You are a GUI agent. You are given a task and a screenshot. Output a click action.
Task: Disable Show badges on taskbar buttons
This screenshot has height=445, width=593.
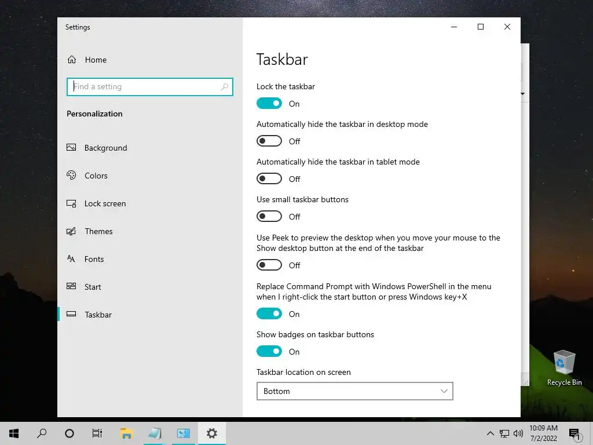click(x=269, y=352)
